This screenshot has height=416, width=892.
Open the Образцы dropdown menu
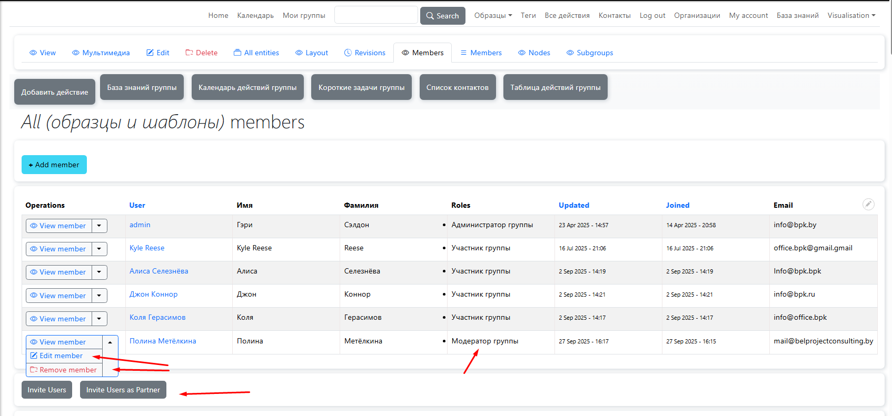[x=493, y=16]
